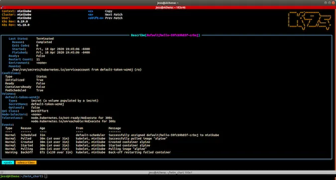
Task: Click the default-token-wzm6j volume name
Action: pyautogui.click(x=22, y=97)
